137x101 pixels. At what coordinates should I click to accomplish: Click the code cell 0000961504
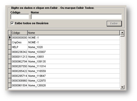(19, 85)
